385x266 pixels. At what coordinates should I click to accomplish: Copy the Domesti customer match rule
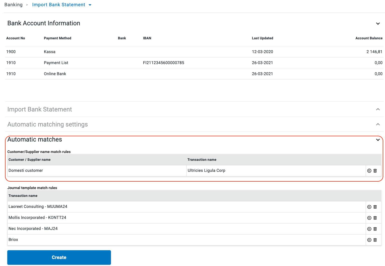coord(369,171)
